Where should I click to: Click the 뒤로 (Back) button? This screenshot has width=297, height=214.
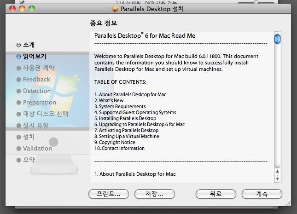[216, 194]
